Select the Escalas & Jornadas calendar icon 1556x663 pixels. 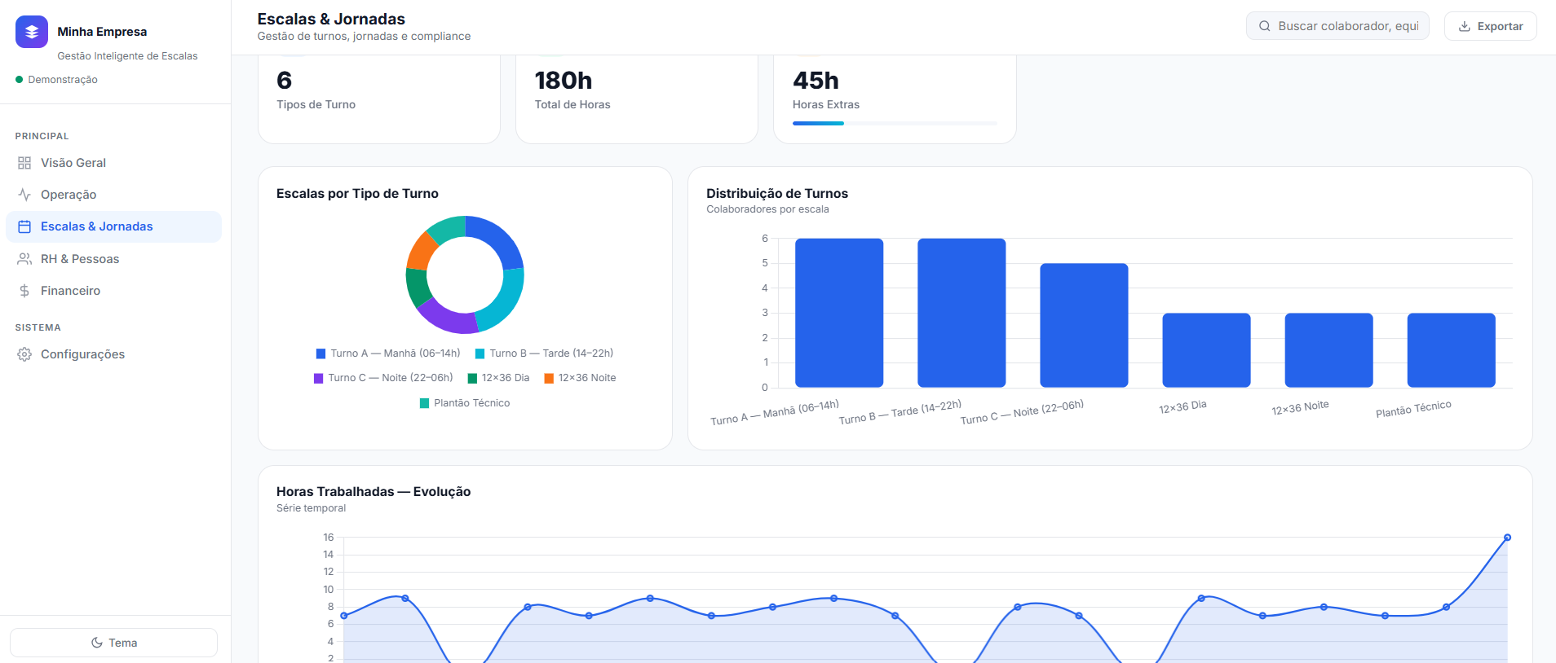[24, 226]
